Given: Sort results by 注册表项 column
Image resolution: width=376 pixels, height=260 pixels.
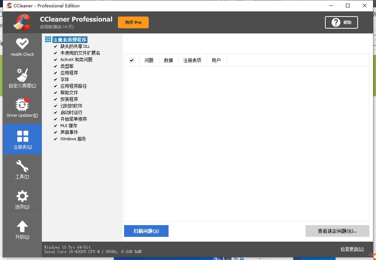Looking at the screenshot, I should coord(192,60).
